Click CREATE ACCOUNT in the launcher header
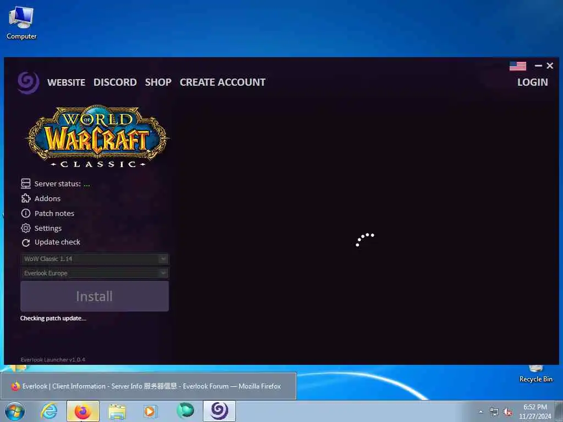The width and height of the screenshot is (563, 422). (x=223, y=82)
